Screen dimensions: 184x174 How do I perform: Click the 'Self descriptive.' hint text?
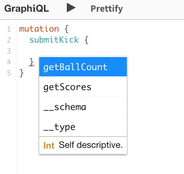click(x=91, y=145)
